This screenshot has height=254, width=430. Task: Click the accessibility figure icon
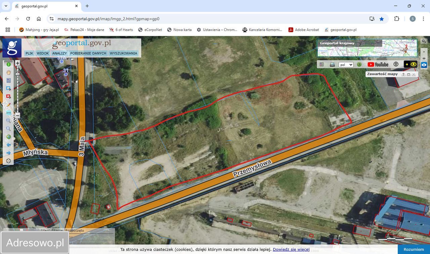click(x=396, y=64)
